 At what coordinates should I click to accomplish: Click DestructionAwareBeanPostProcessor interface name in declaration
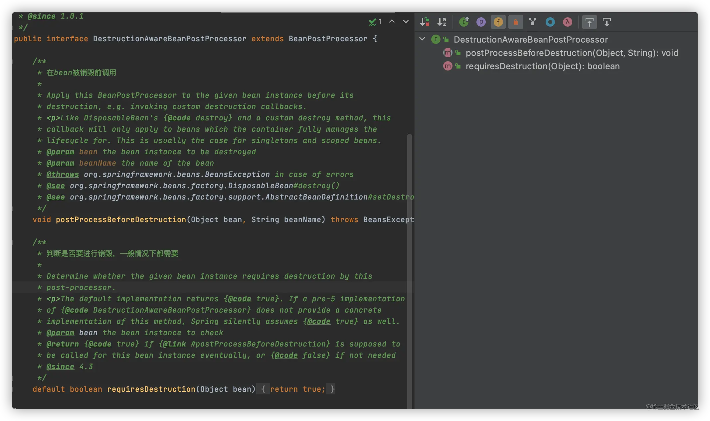click(170, 39)
